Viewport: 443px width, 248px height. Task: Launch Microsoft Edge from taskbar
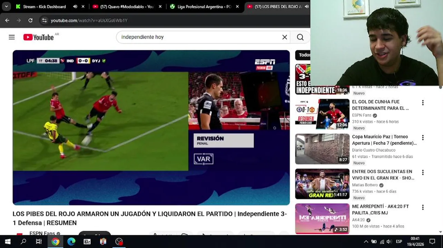[71, 241]
